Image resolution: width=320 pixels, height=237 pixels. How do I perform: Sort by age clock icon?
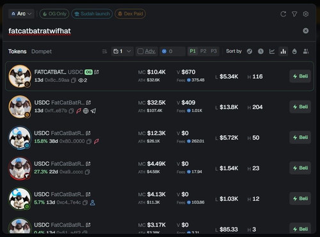click(260, 51)
